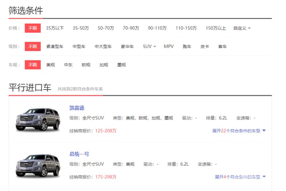Open the 自定义 custom price dropdown
This screenshot has width=286, height=191.
(242, 28)
